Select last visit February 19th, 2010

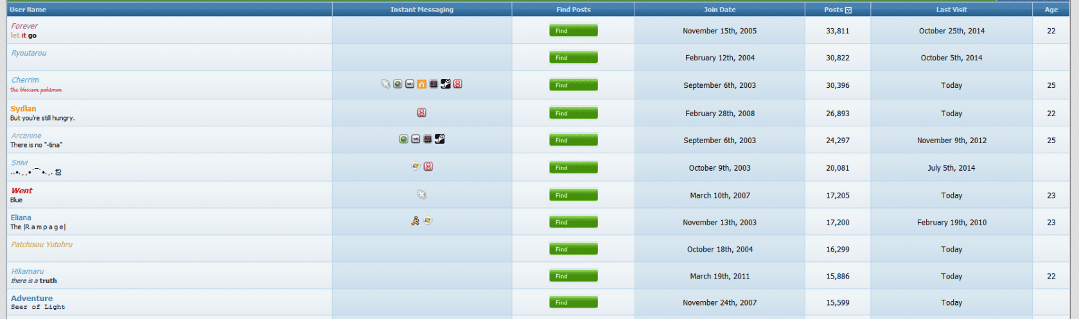[x=951, y=223]
